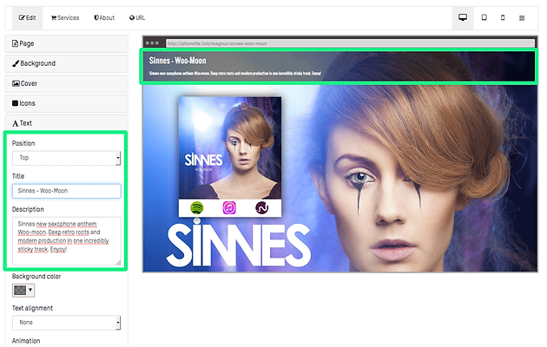Click the brush icon beside Background

coord(16,63)
